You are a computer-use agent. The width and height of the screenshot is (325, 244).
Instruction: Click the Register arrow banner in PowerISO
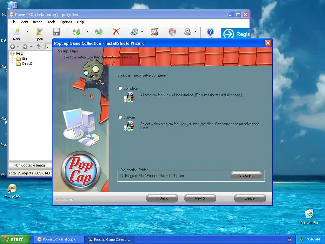pyautogui.click(x=235, y=33)
